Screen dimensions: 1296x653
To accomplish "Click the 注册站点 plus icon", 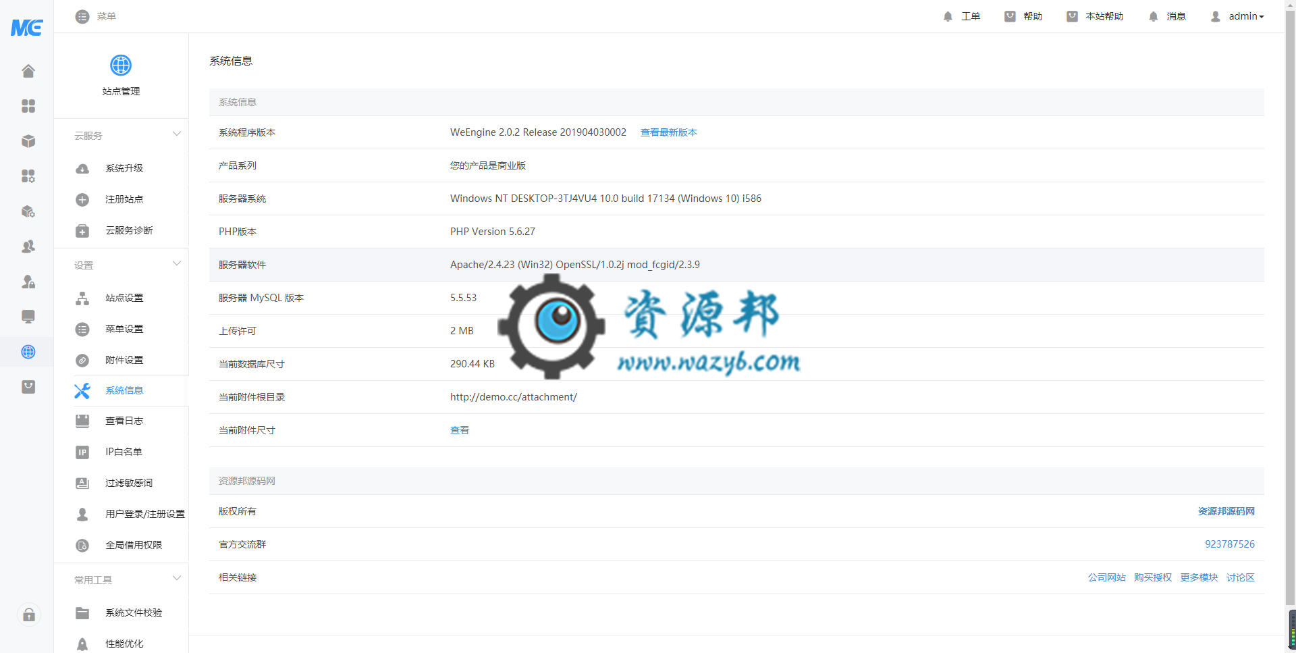I will [82, 200].
